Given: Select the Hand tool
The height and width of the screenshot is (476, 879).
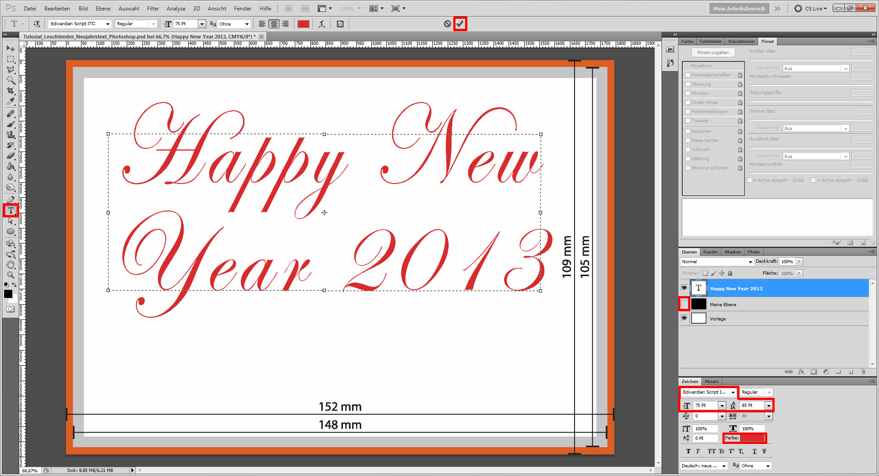Looking at the screenshot, I should pyautogui.click(x=10, y=264).
